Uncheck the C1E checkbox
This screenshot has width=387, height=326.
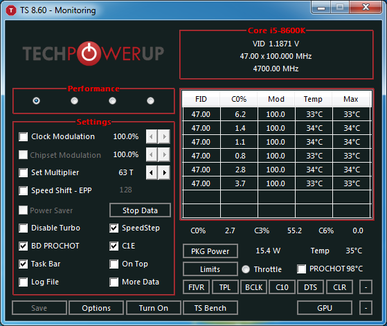114,246
